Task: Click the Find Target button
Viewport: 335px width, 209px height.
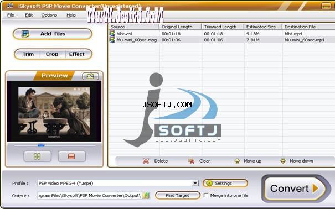Action: [x=178, y=195]
